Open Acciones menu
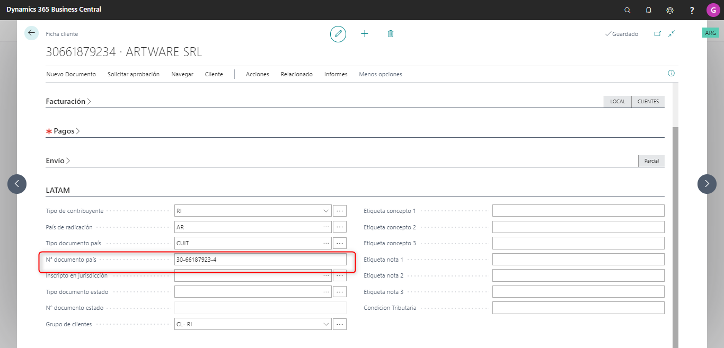 (x=258, y=74)
